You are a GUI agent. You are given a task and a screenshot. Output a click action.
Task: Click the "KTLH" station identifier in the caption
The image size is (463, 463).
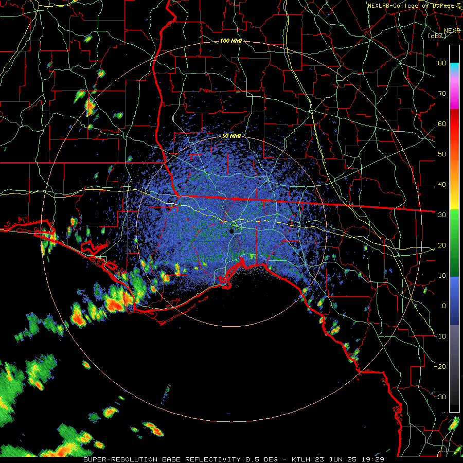click(x=301, y=459)
